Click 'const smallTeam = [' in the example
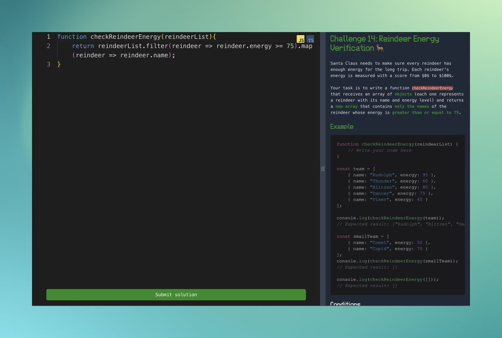This screenshot has width=502, height=338. click(x=363, y=236)
